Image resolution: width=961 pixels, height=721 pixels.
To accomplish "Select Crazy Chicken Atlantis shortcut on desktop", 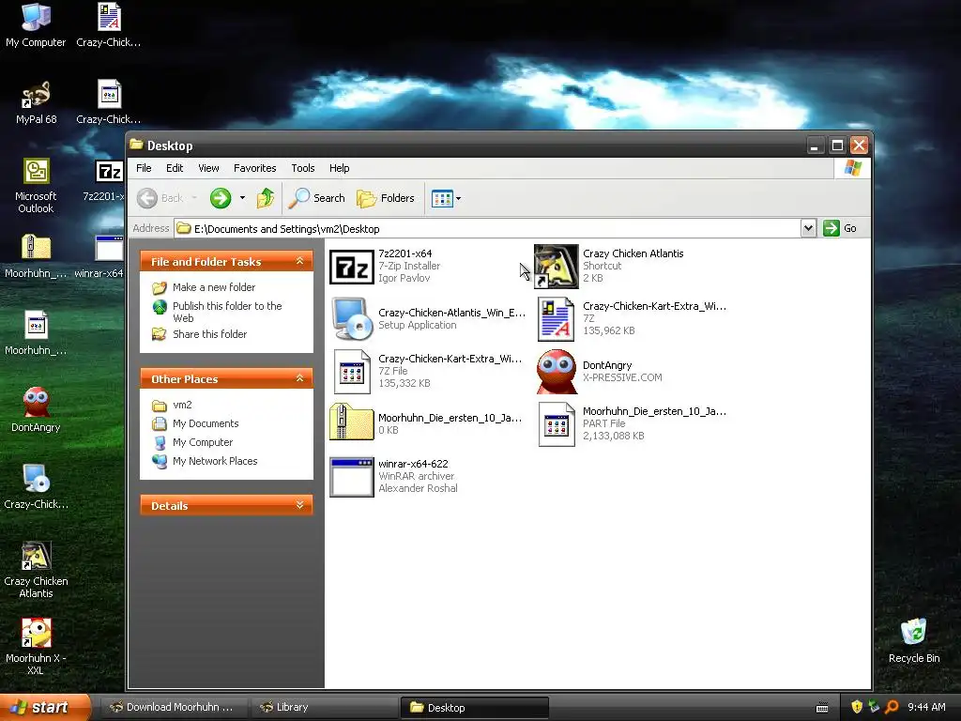I will (36, 569).
